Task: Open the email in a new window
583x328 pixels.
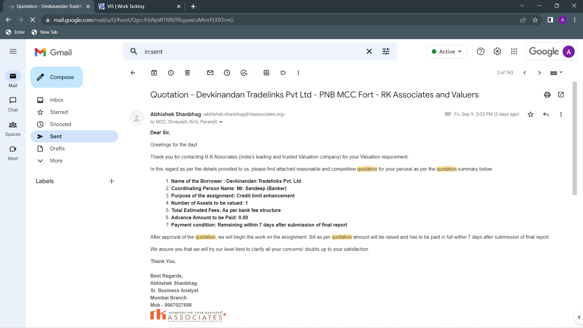Action: (x=561, y=95)
